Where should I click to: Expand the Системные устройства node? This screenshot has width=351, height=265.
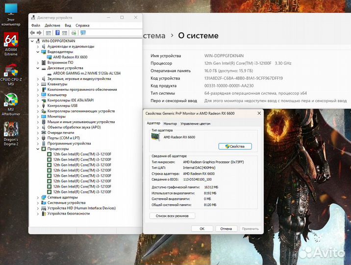[x=38, y=203]
